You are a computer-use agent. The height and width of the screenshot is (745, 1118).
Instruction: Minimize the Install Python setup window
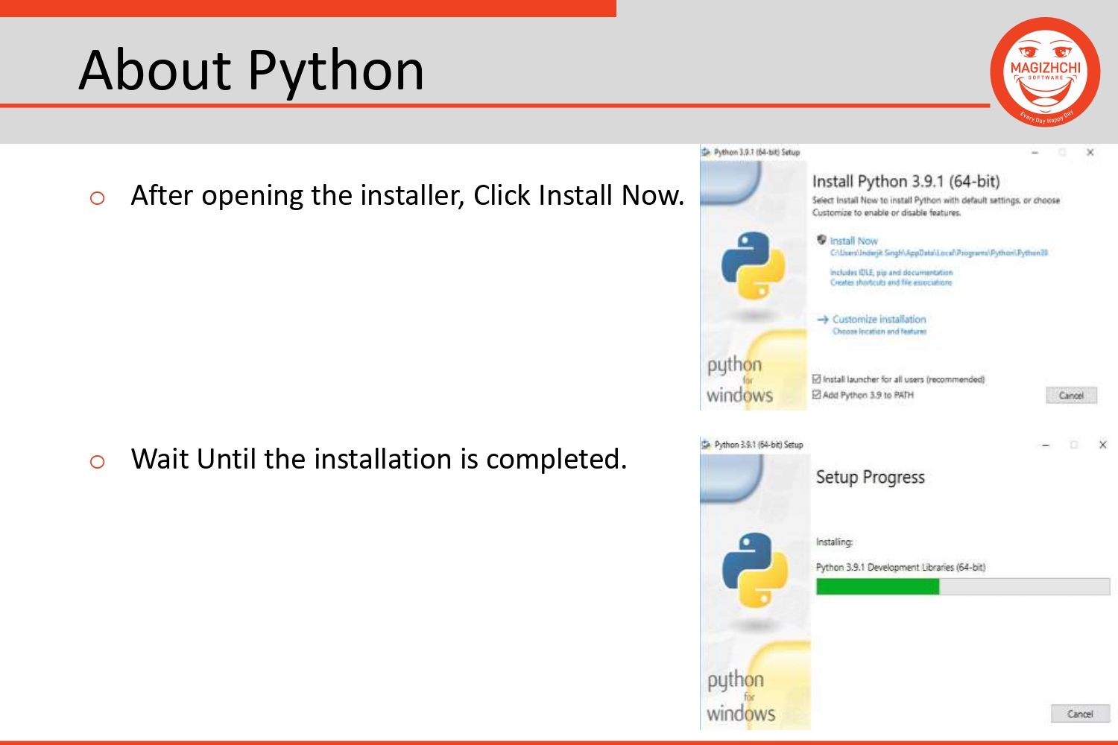point(1035,153)
